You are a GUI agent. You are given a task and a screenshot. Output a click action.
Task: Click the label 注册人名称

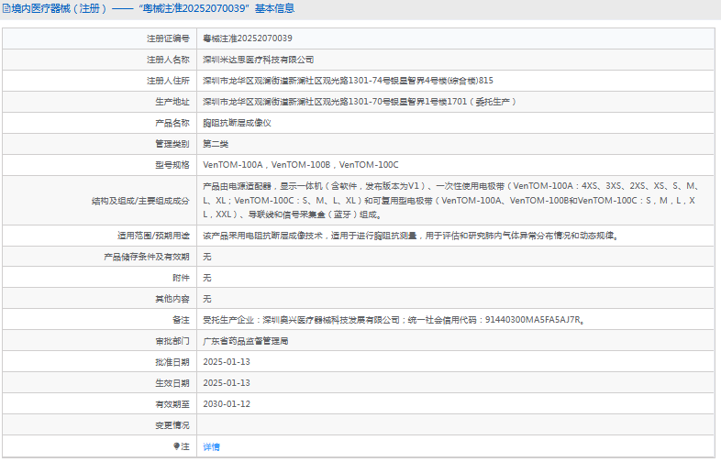(168, 60)
